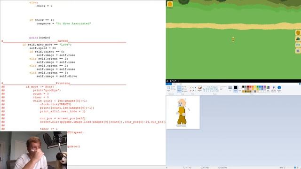301x169 pixels.
Task: Click the Paste button in Paint
Action: [x=168, y=89]
